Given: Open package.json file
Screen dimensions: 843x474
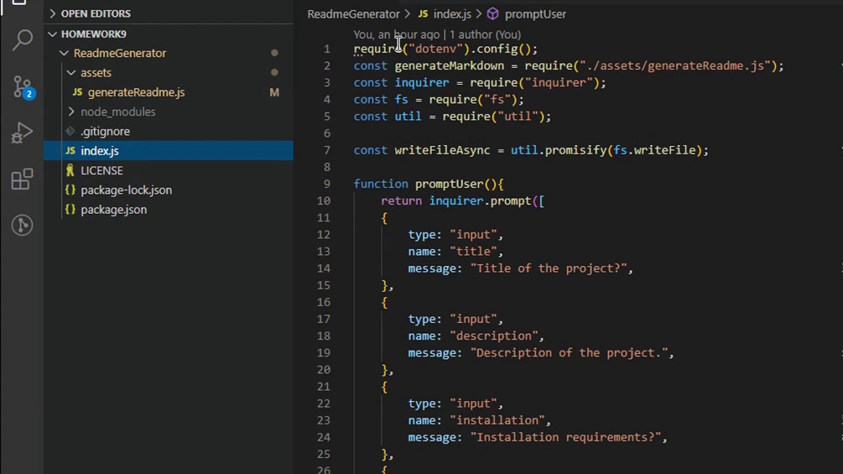Looking at the screenshot, I should click(113, 209).
